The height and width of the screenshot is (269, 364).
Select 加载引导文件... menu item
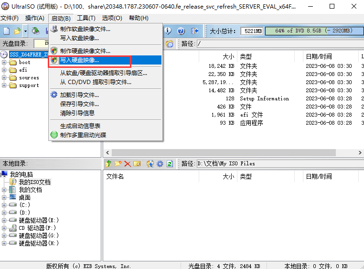(x=79, y=95)
